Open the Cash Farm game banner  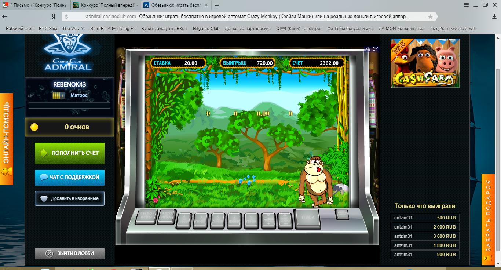pyautogui.click(x=425, y=63)
